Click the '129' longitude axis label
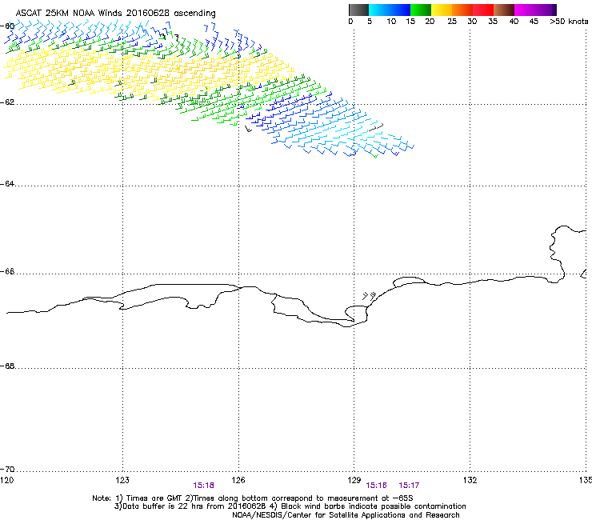Screen dimensions: 592x520 354,480
